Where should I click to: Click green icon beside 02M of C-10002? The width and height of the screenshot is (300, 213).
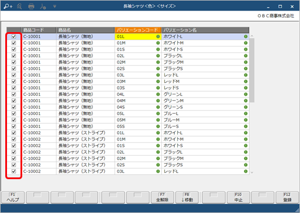coord(158,159)
